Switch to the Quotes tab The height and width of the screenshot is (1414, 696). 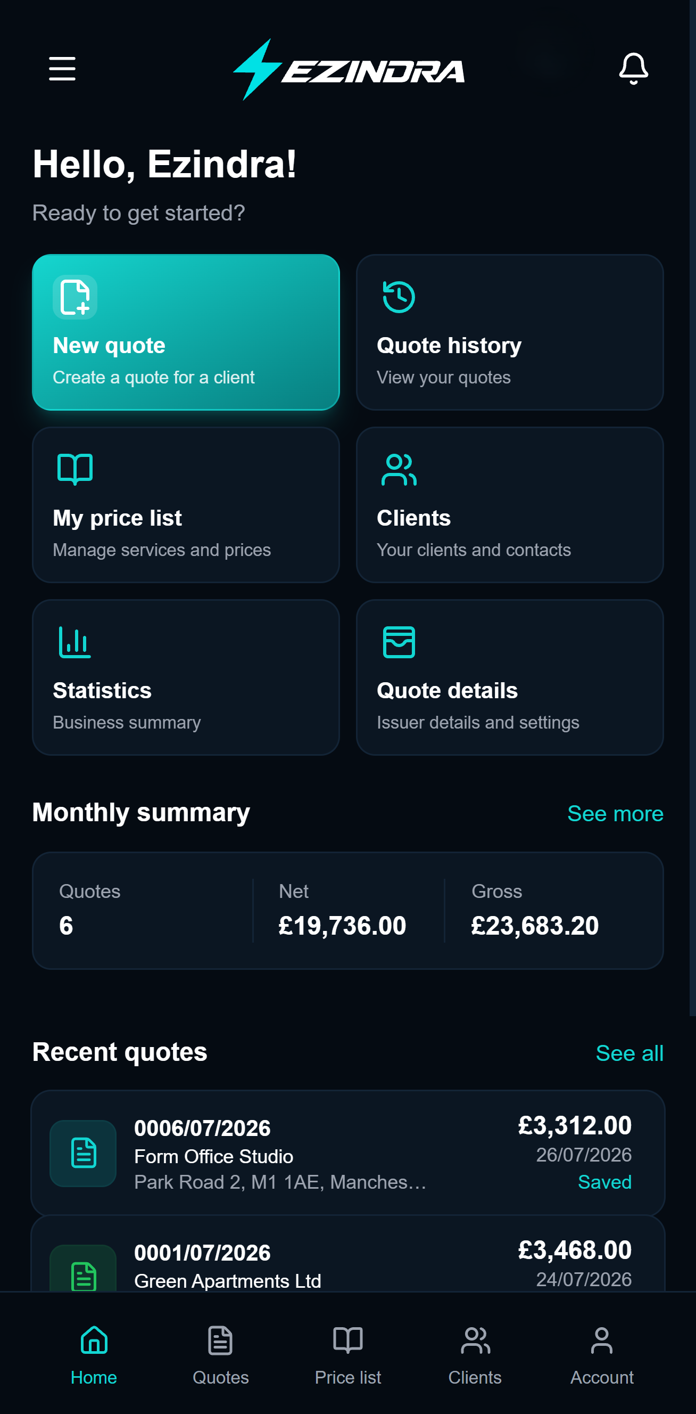220,1354
